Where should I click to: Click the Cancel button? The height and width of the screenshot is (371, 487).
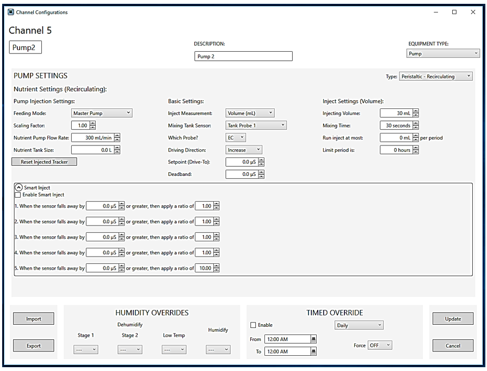(453, 345)
